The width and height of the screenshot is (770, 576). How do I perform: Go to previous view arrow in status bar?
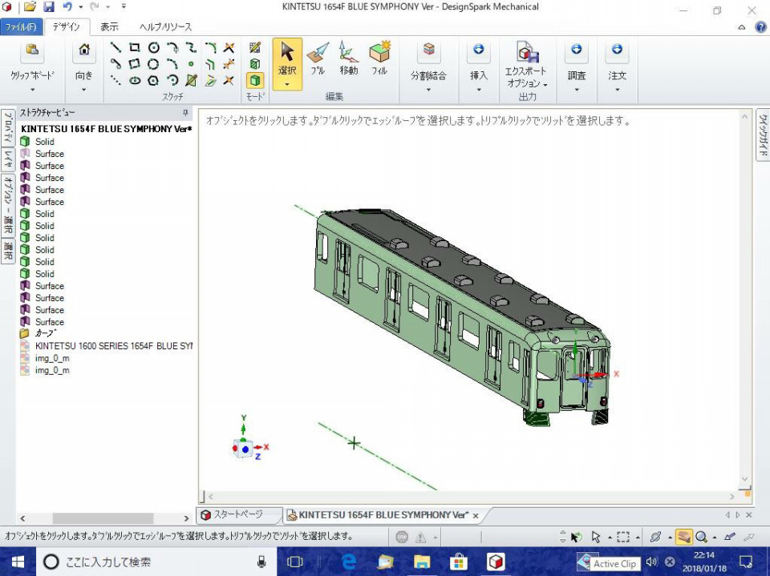(x=730, y=537)
